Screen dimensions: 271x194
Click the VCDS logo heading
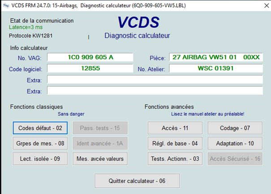pyautogui.click(x=138, y=22)
